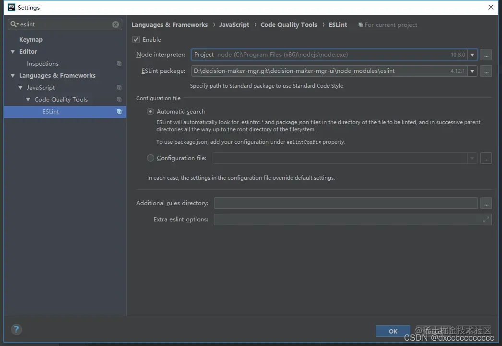Viewport: 502px width, 346px height.
Task: Click the Languages & Frameworks tree label
Action: tap(57, 75)
